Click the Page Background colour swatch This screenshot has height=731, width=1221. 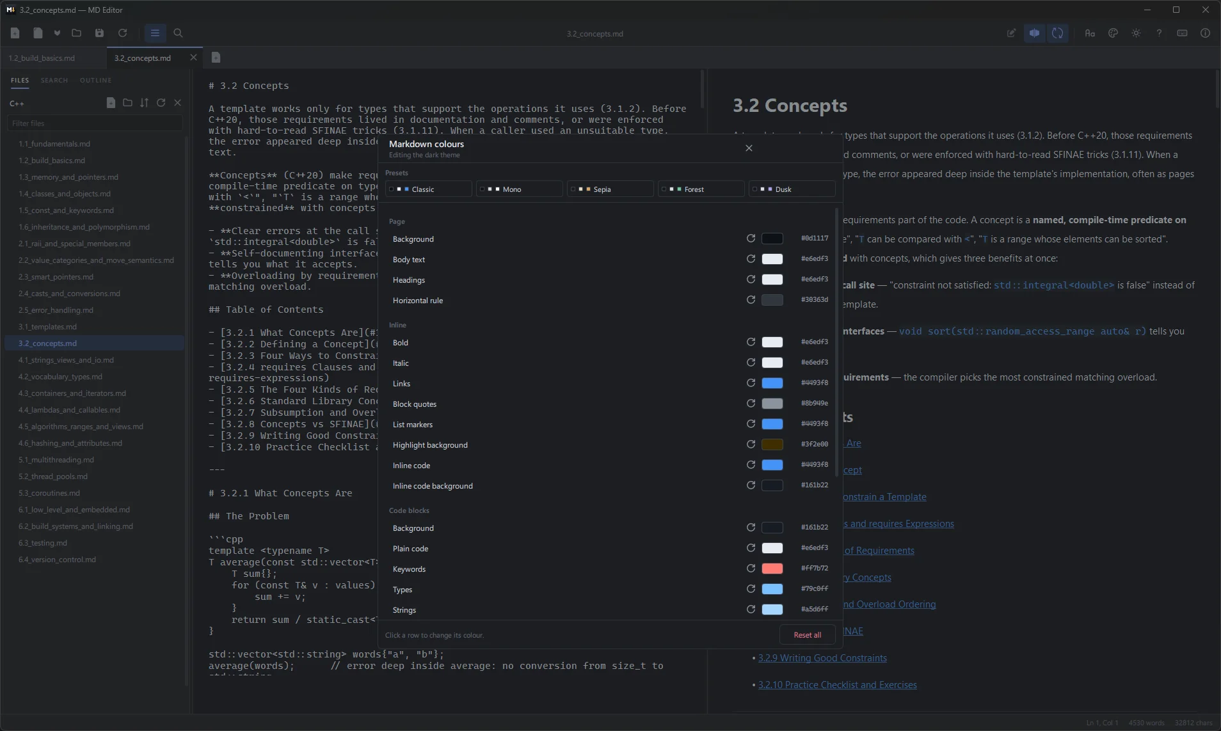[x=772, y=239]
